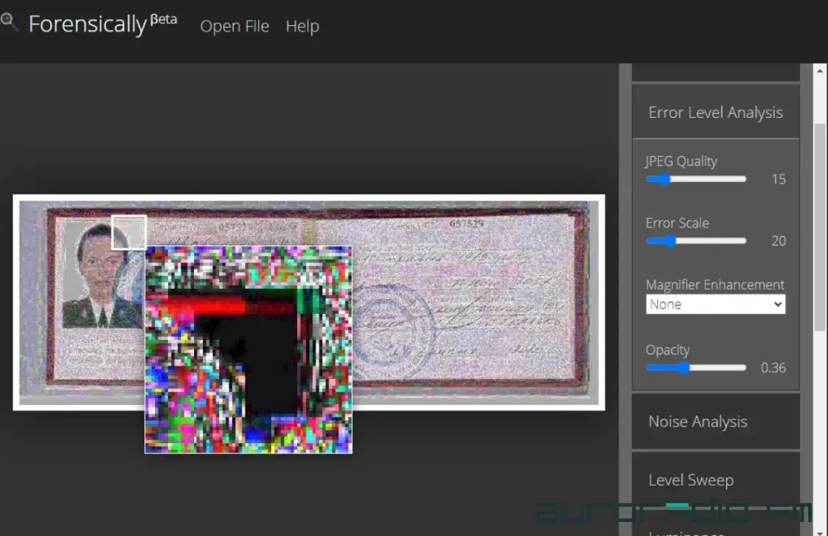Click the ID document image in viewer
This screenshot has width=828, height=536.
[x=309, y=302]
